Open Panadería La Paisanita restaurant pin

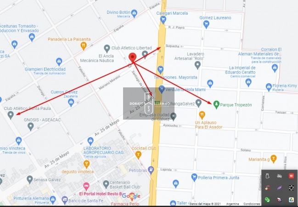click(84, 46)
